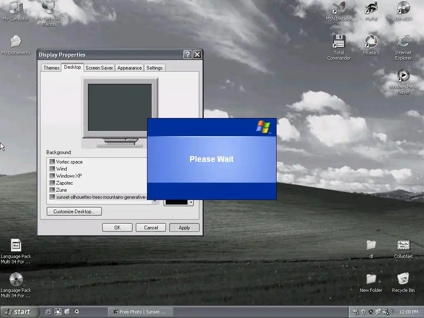Launch MyPal browser shortcut

coord(371,11)
